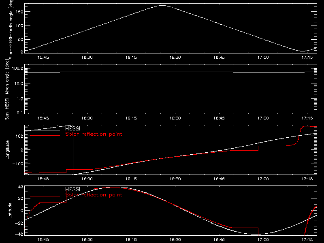Click the 100.0 tick on the Moon angle axis
The width and height of the screenshot is (324, 243).
pos(17,68)
